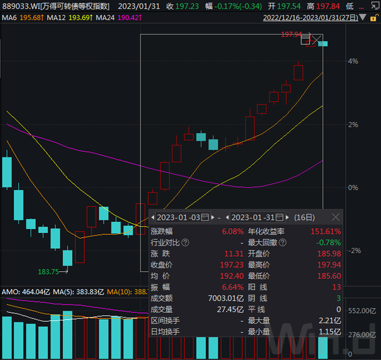
Task: Step the end date 2023-01-31 backward
Action: click(x=227, y=217)
